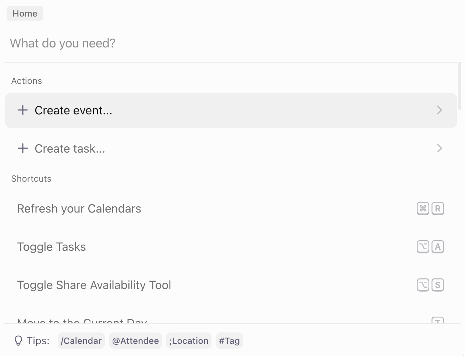Click the A key shortcut icon
The height and width of the screenshot is (356, 465).
pos(438,247)
